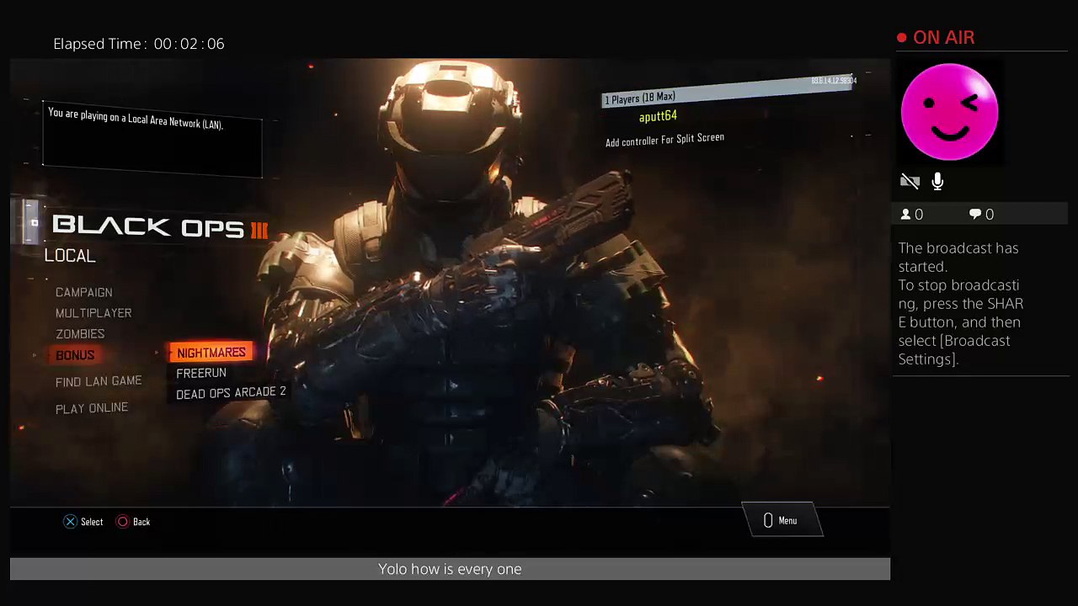Image resolution: width=1078 pixels, height=606 pixels.
Task: Click the LOCAL heading text
Action: coord(70,256)
